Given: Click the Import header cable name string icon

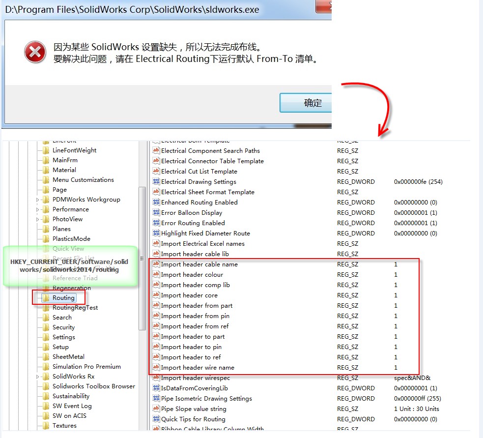Looking at the screenshot, I should click(156, 264).
